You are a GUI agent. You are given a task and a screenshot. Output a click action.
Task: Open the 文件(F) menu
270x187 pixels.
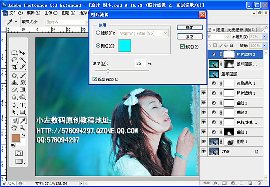pyautogui.click(x=16, y=13)
